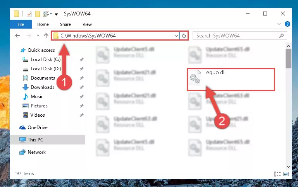Click the search magnifier icon
298x187 pixels.
click(x=281, y=36)
